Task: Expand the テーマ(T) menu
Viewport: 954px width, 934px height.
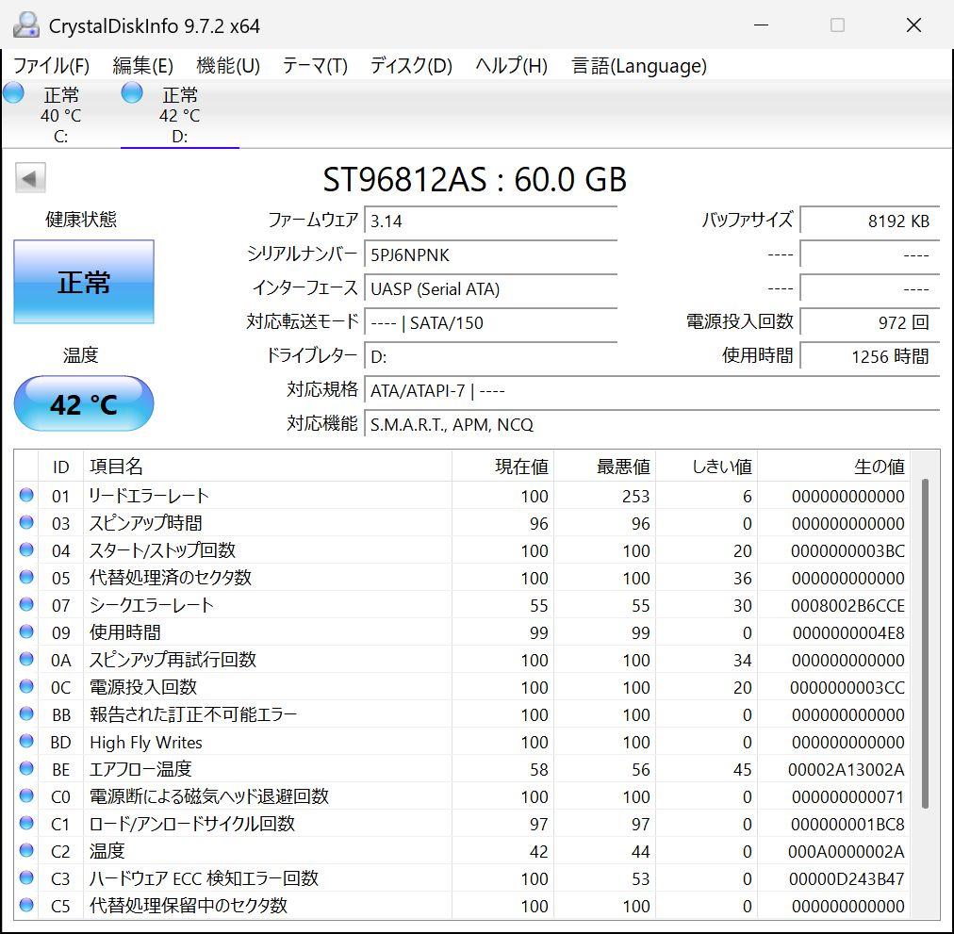Action: 315,66
